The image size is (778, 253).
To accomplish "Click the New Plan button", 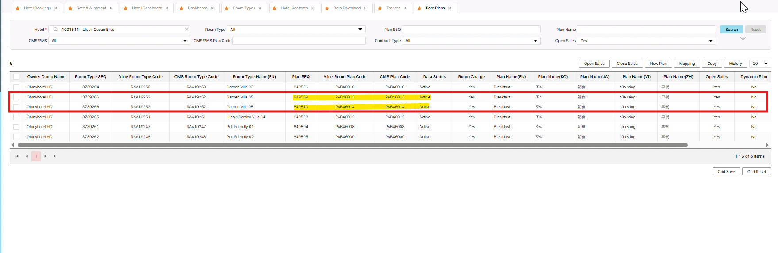I will 658,64.
